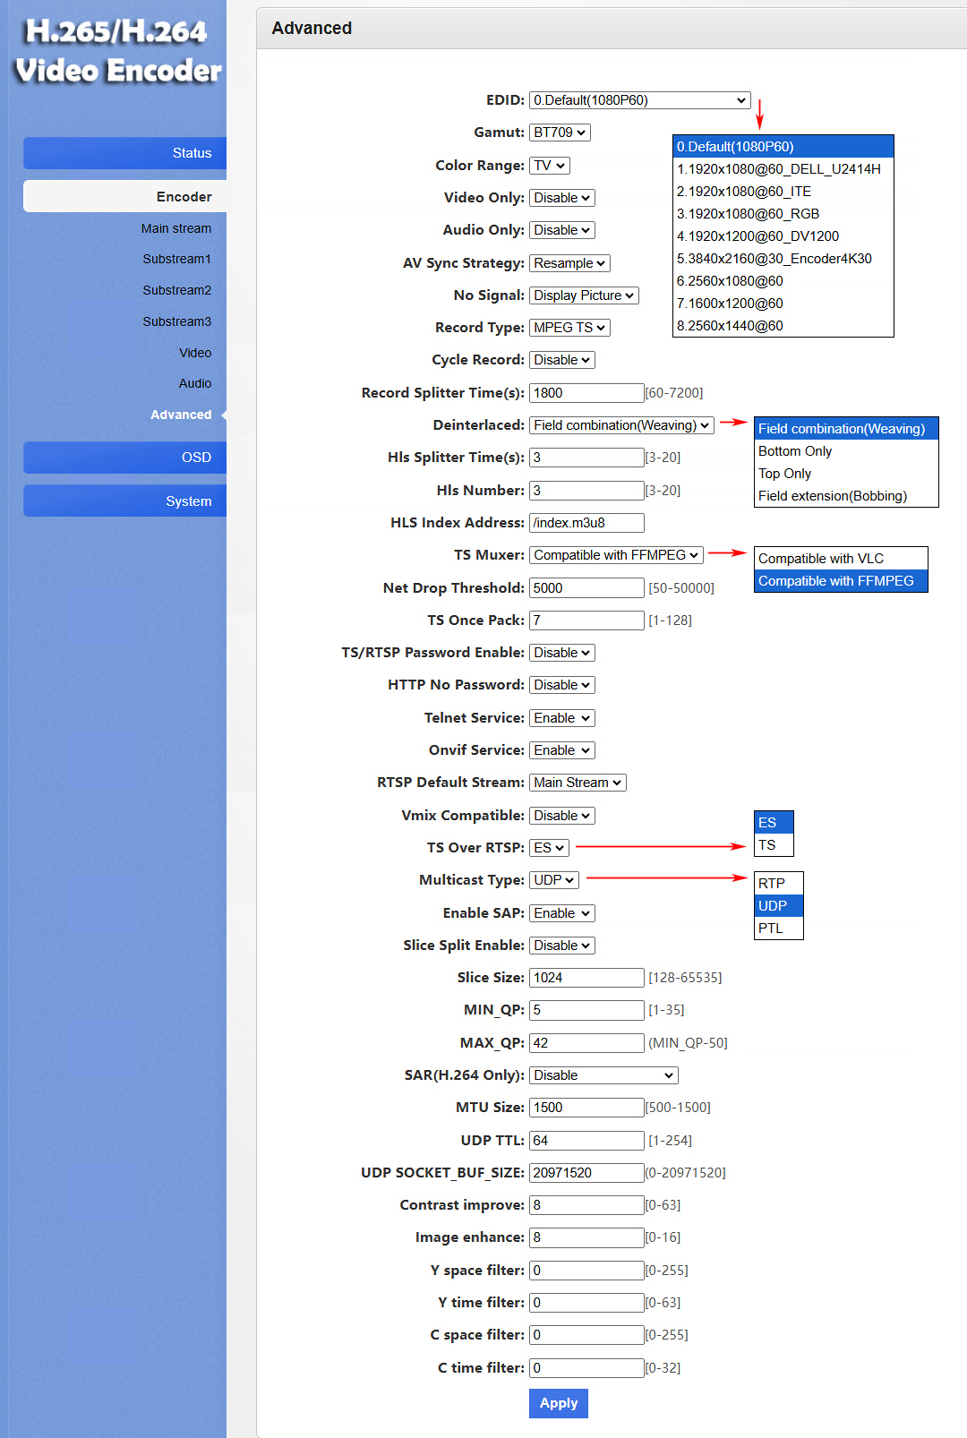Open the AV Sync Strategy dropdown
Viewport: 967px width, 1438px height.
569,263
